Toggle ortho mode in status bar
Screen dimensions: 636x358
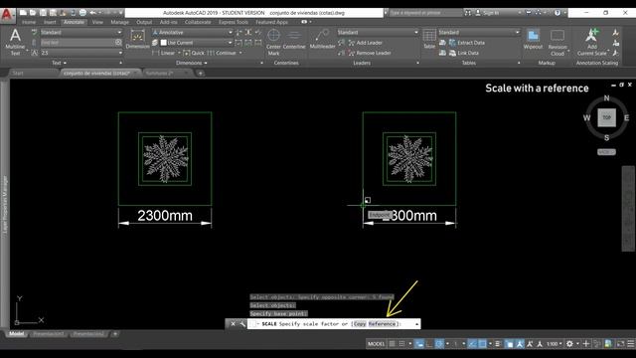tap(429, 343)
